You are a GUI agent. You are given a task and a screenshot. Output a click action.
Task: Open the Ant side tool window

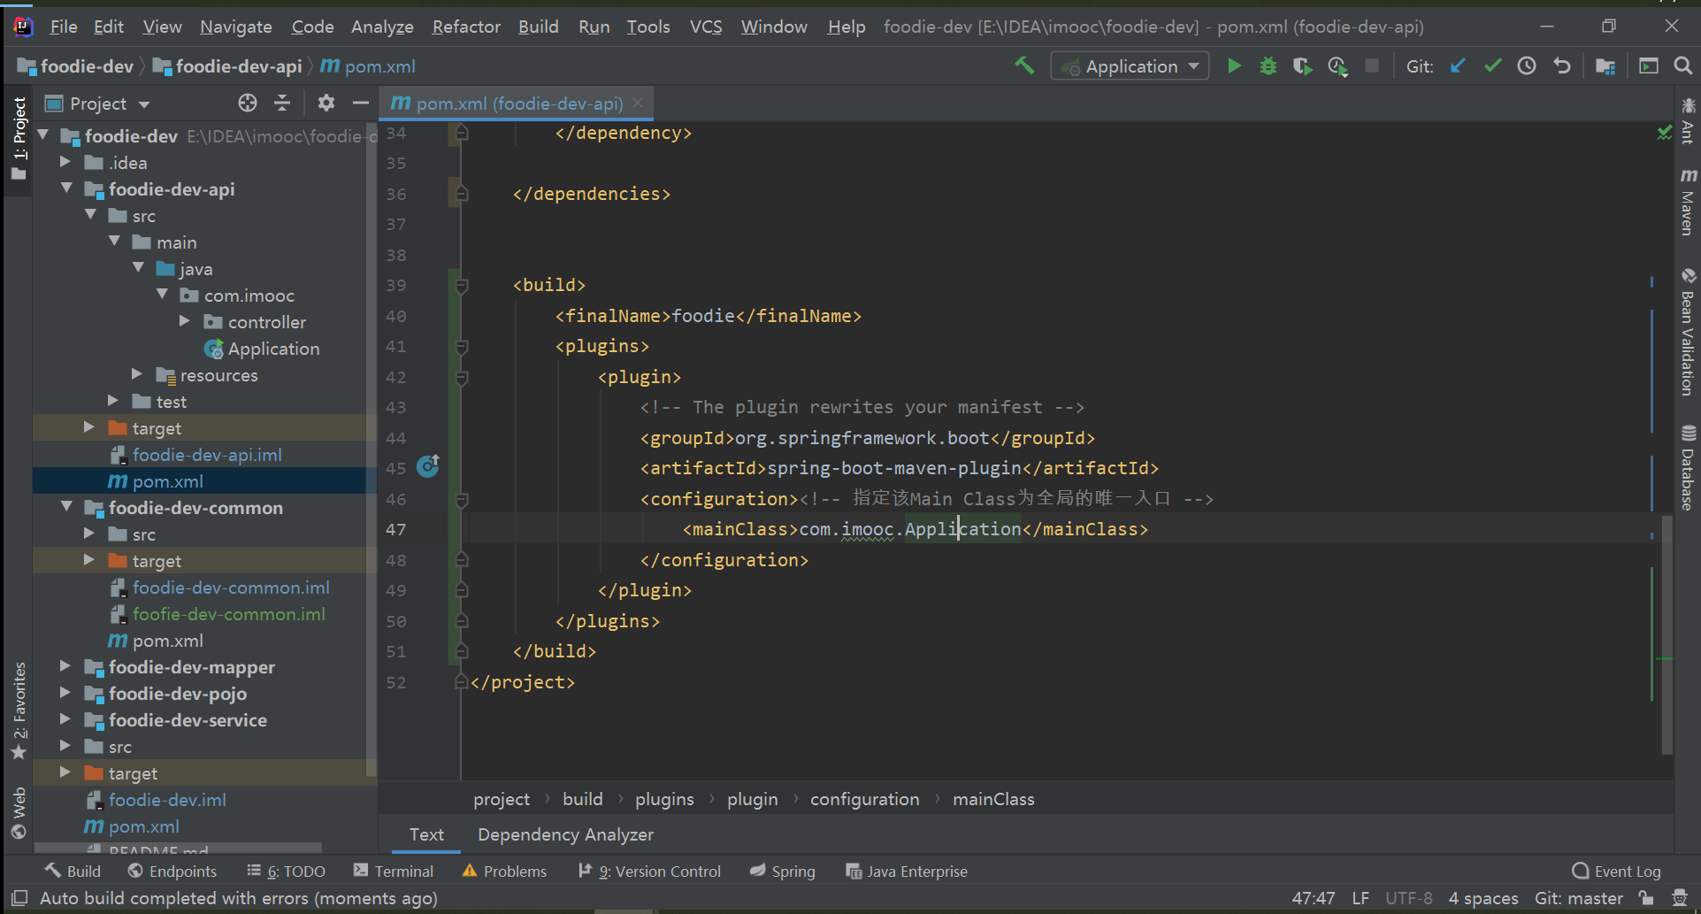[x=1688, y=121]
